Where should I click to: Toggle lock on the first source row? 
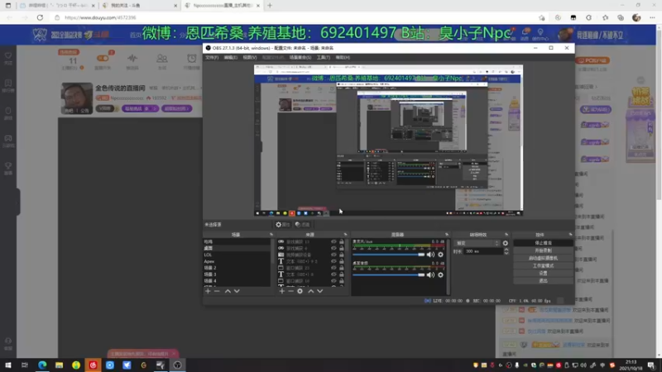tap(341, 241)
